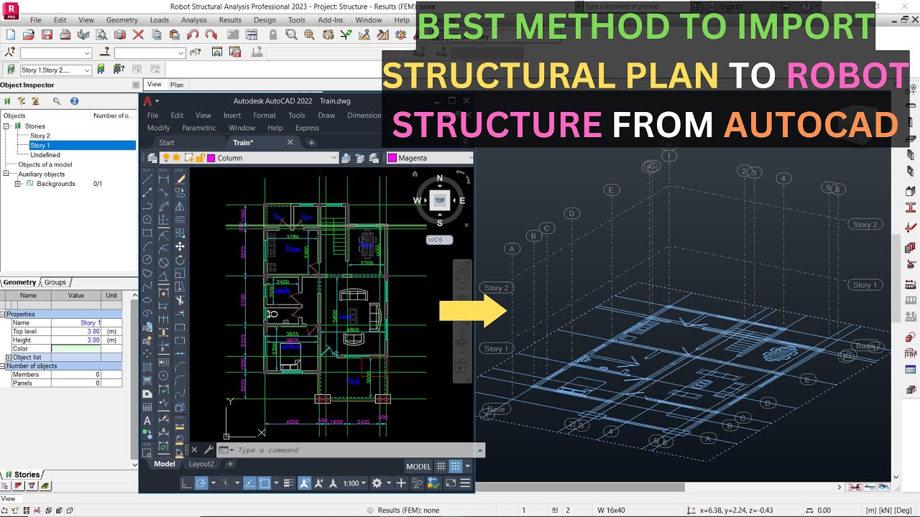Open the 1:100 annotation scale dropdown
Image resolution: width=920 pixels, height=517 pixels.
(354, 483)
